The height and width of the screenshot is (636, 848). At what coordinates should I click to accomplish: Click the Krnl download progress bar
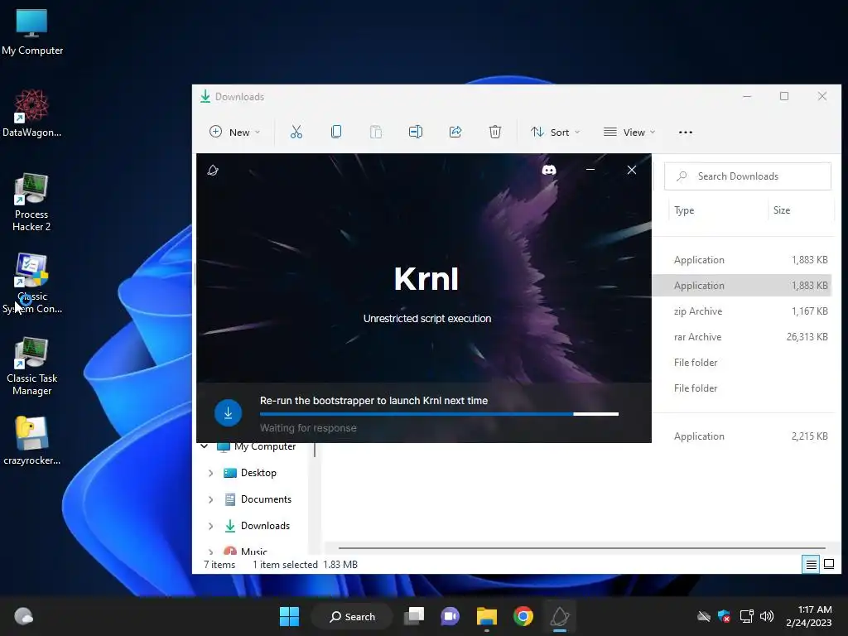coord(439,414)
